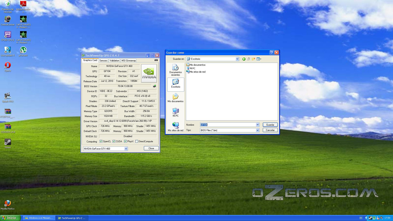Select the Splash PRO desktop icon
This screenshot has height=221, width=393.
click(x=8, y=98)
